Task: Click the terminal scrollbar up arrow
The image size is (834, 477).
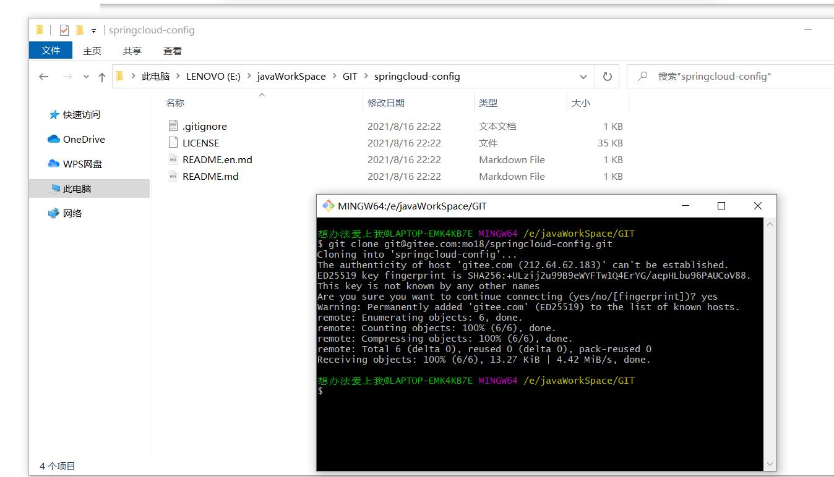Action: (x=770, y=224)
